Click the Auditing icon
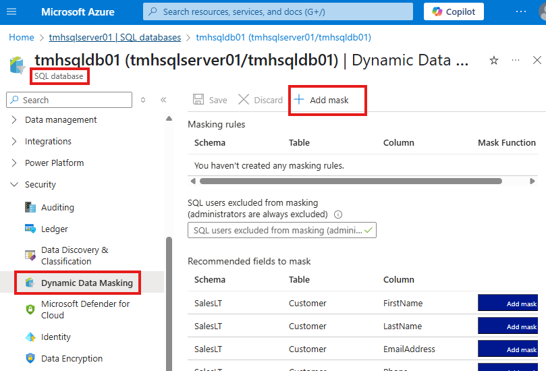 [30, 208]
